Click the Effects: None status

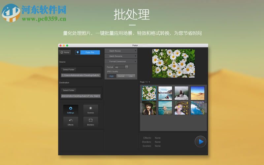coord(152,138)
